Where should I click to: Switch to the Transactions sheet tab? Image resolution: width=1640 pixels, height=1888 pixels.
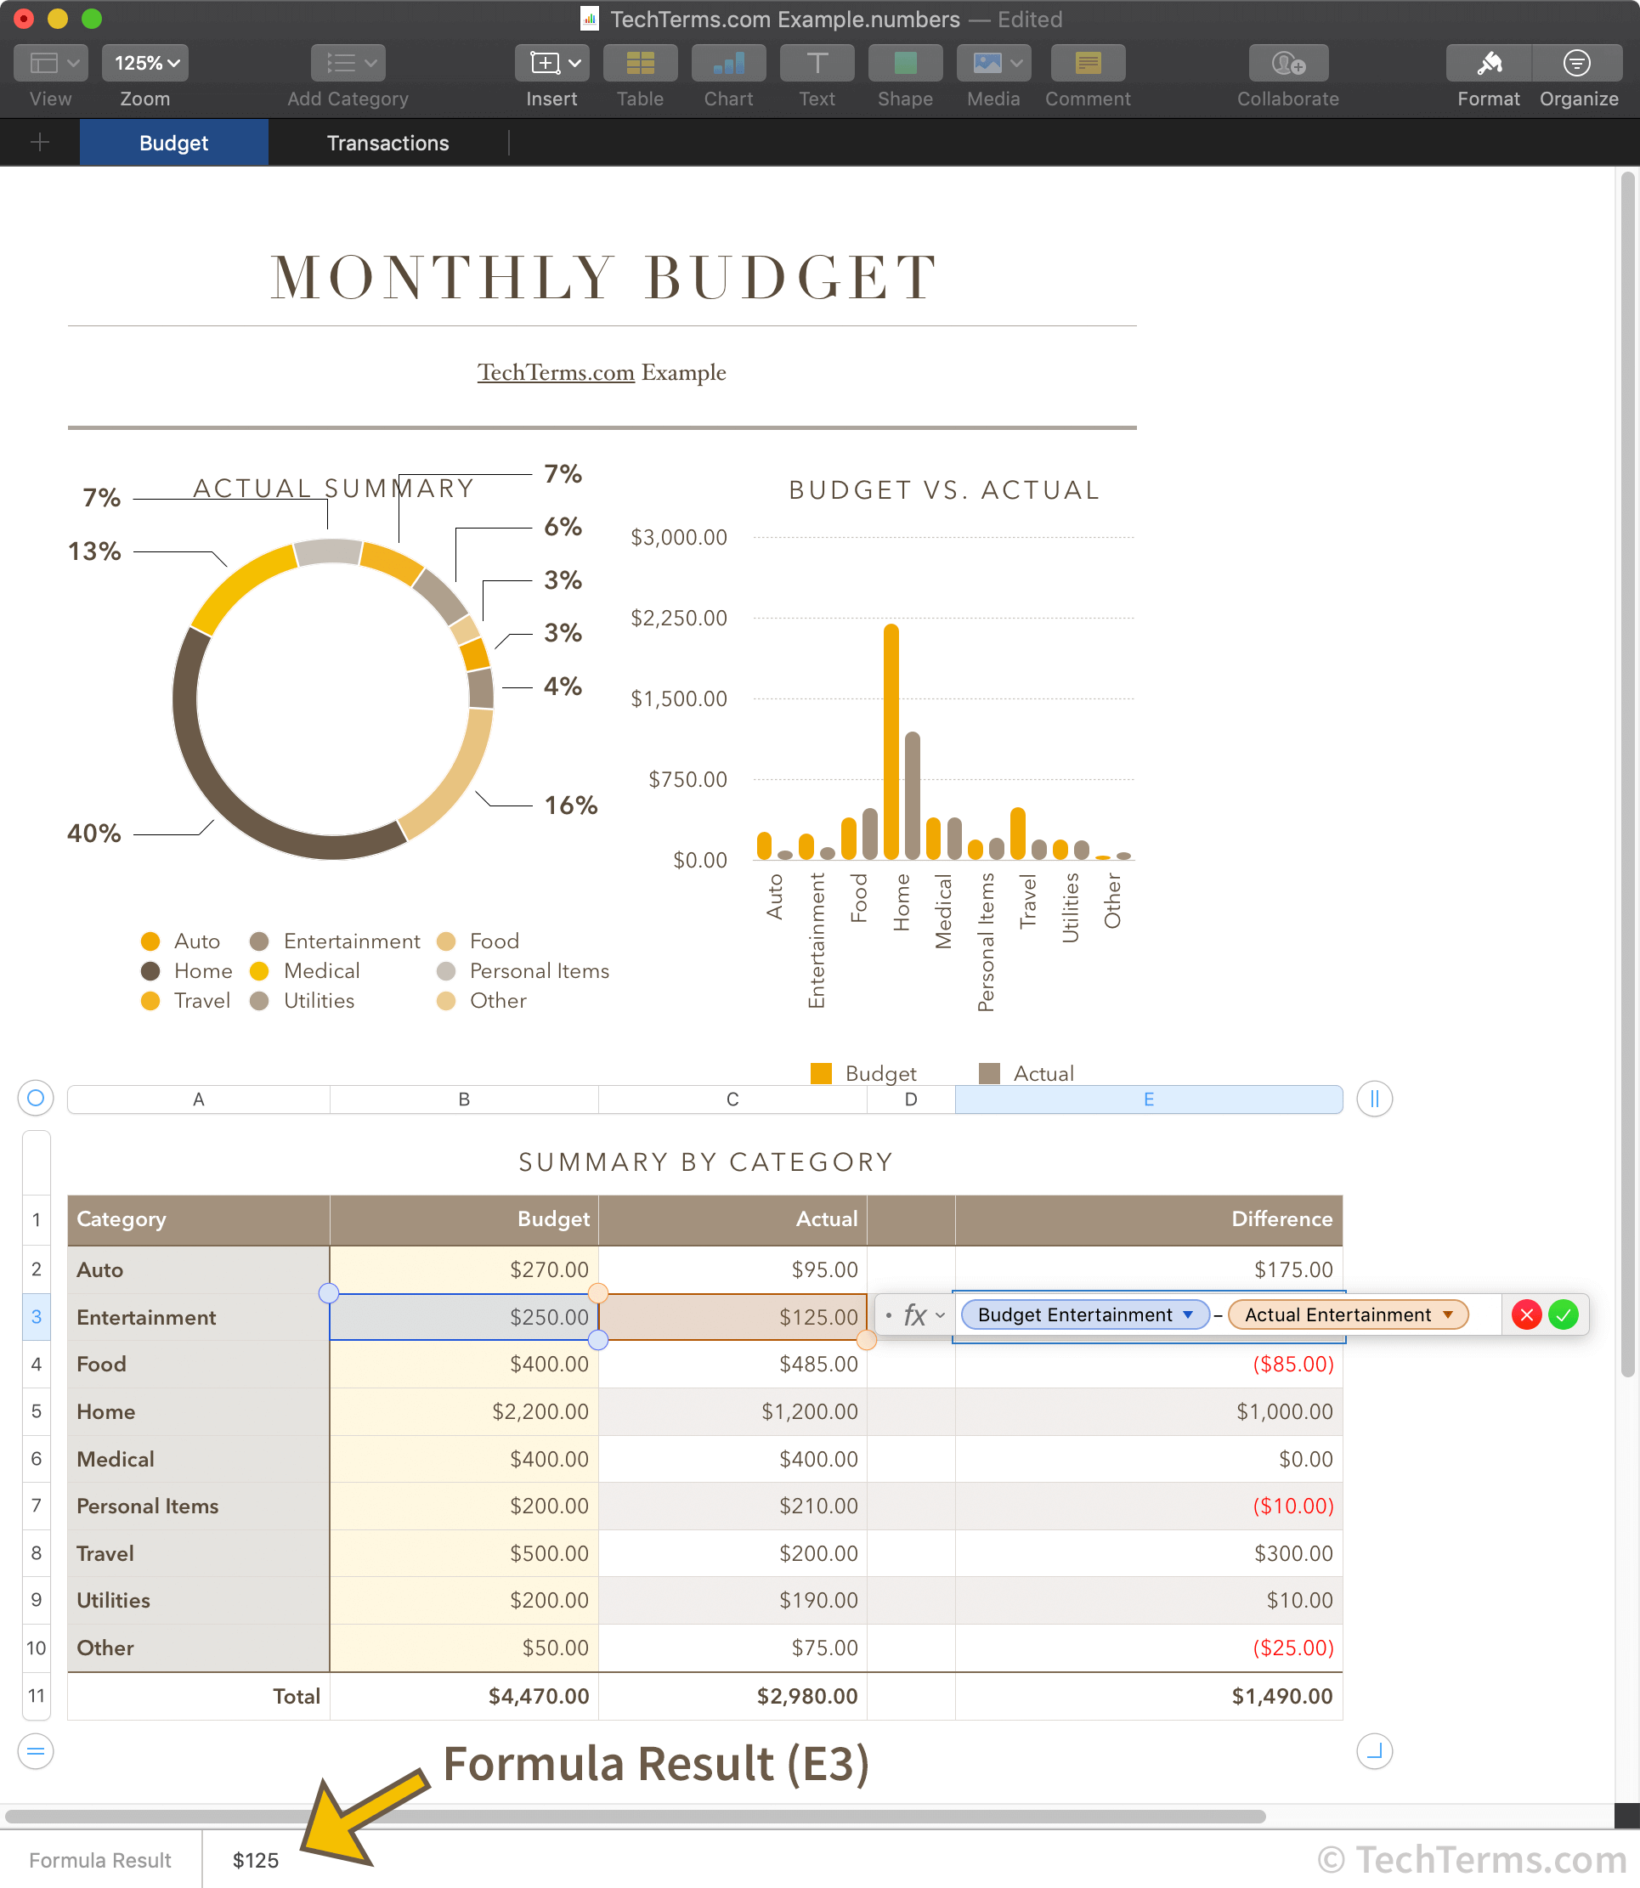(x=388, y=143)
